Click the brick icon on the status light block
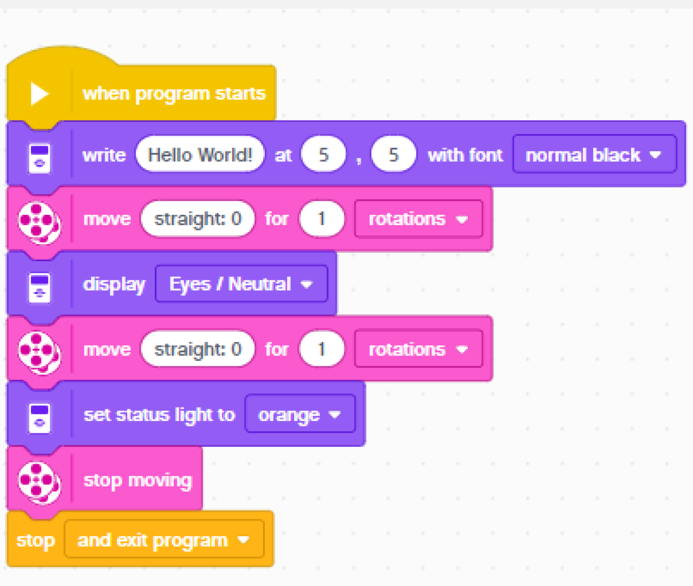The height and width of the screenshot is (586, 693). pos(39,417)
